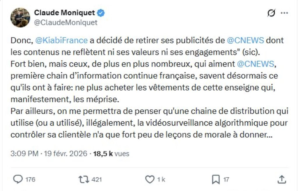
Task: Click the blue verified badge
Action: 101,13
